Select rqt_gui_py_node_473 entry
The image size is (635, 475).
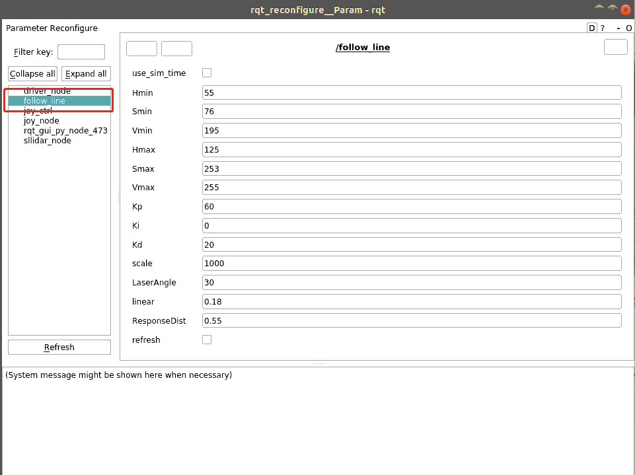click(65, 130)
